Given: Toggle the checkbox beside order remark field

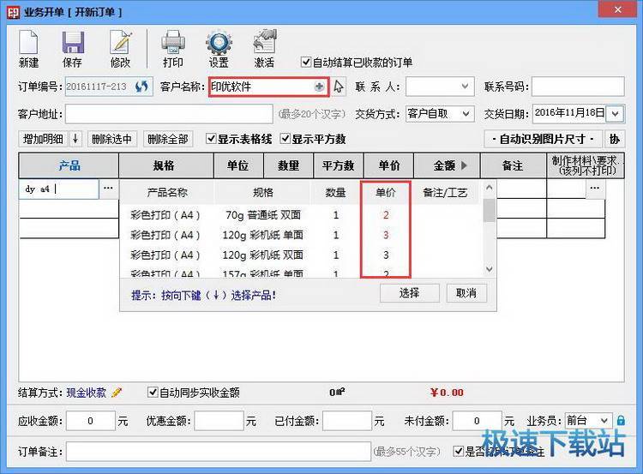Looking at the screenshot, I should pos(459,452).
